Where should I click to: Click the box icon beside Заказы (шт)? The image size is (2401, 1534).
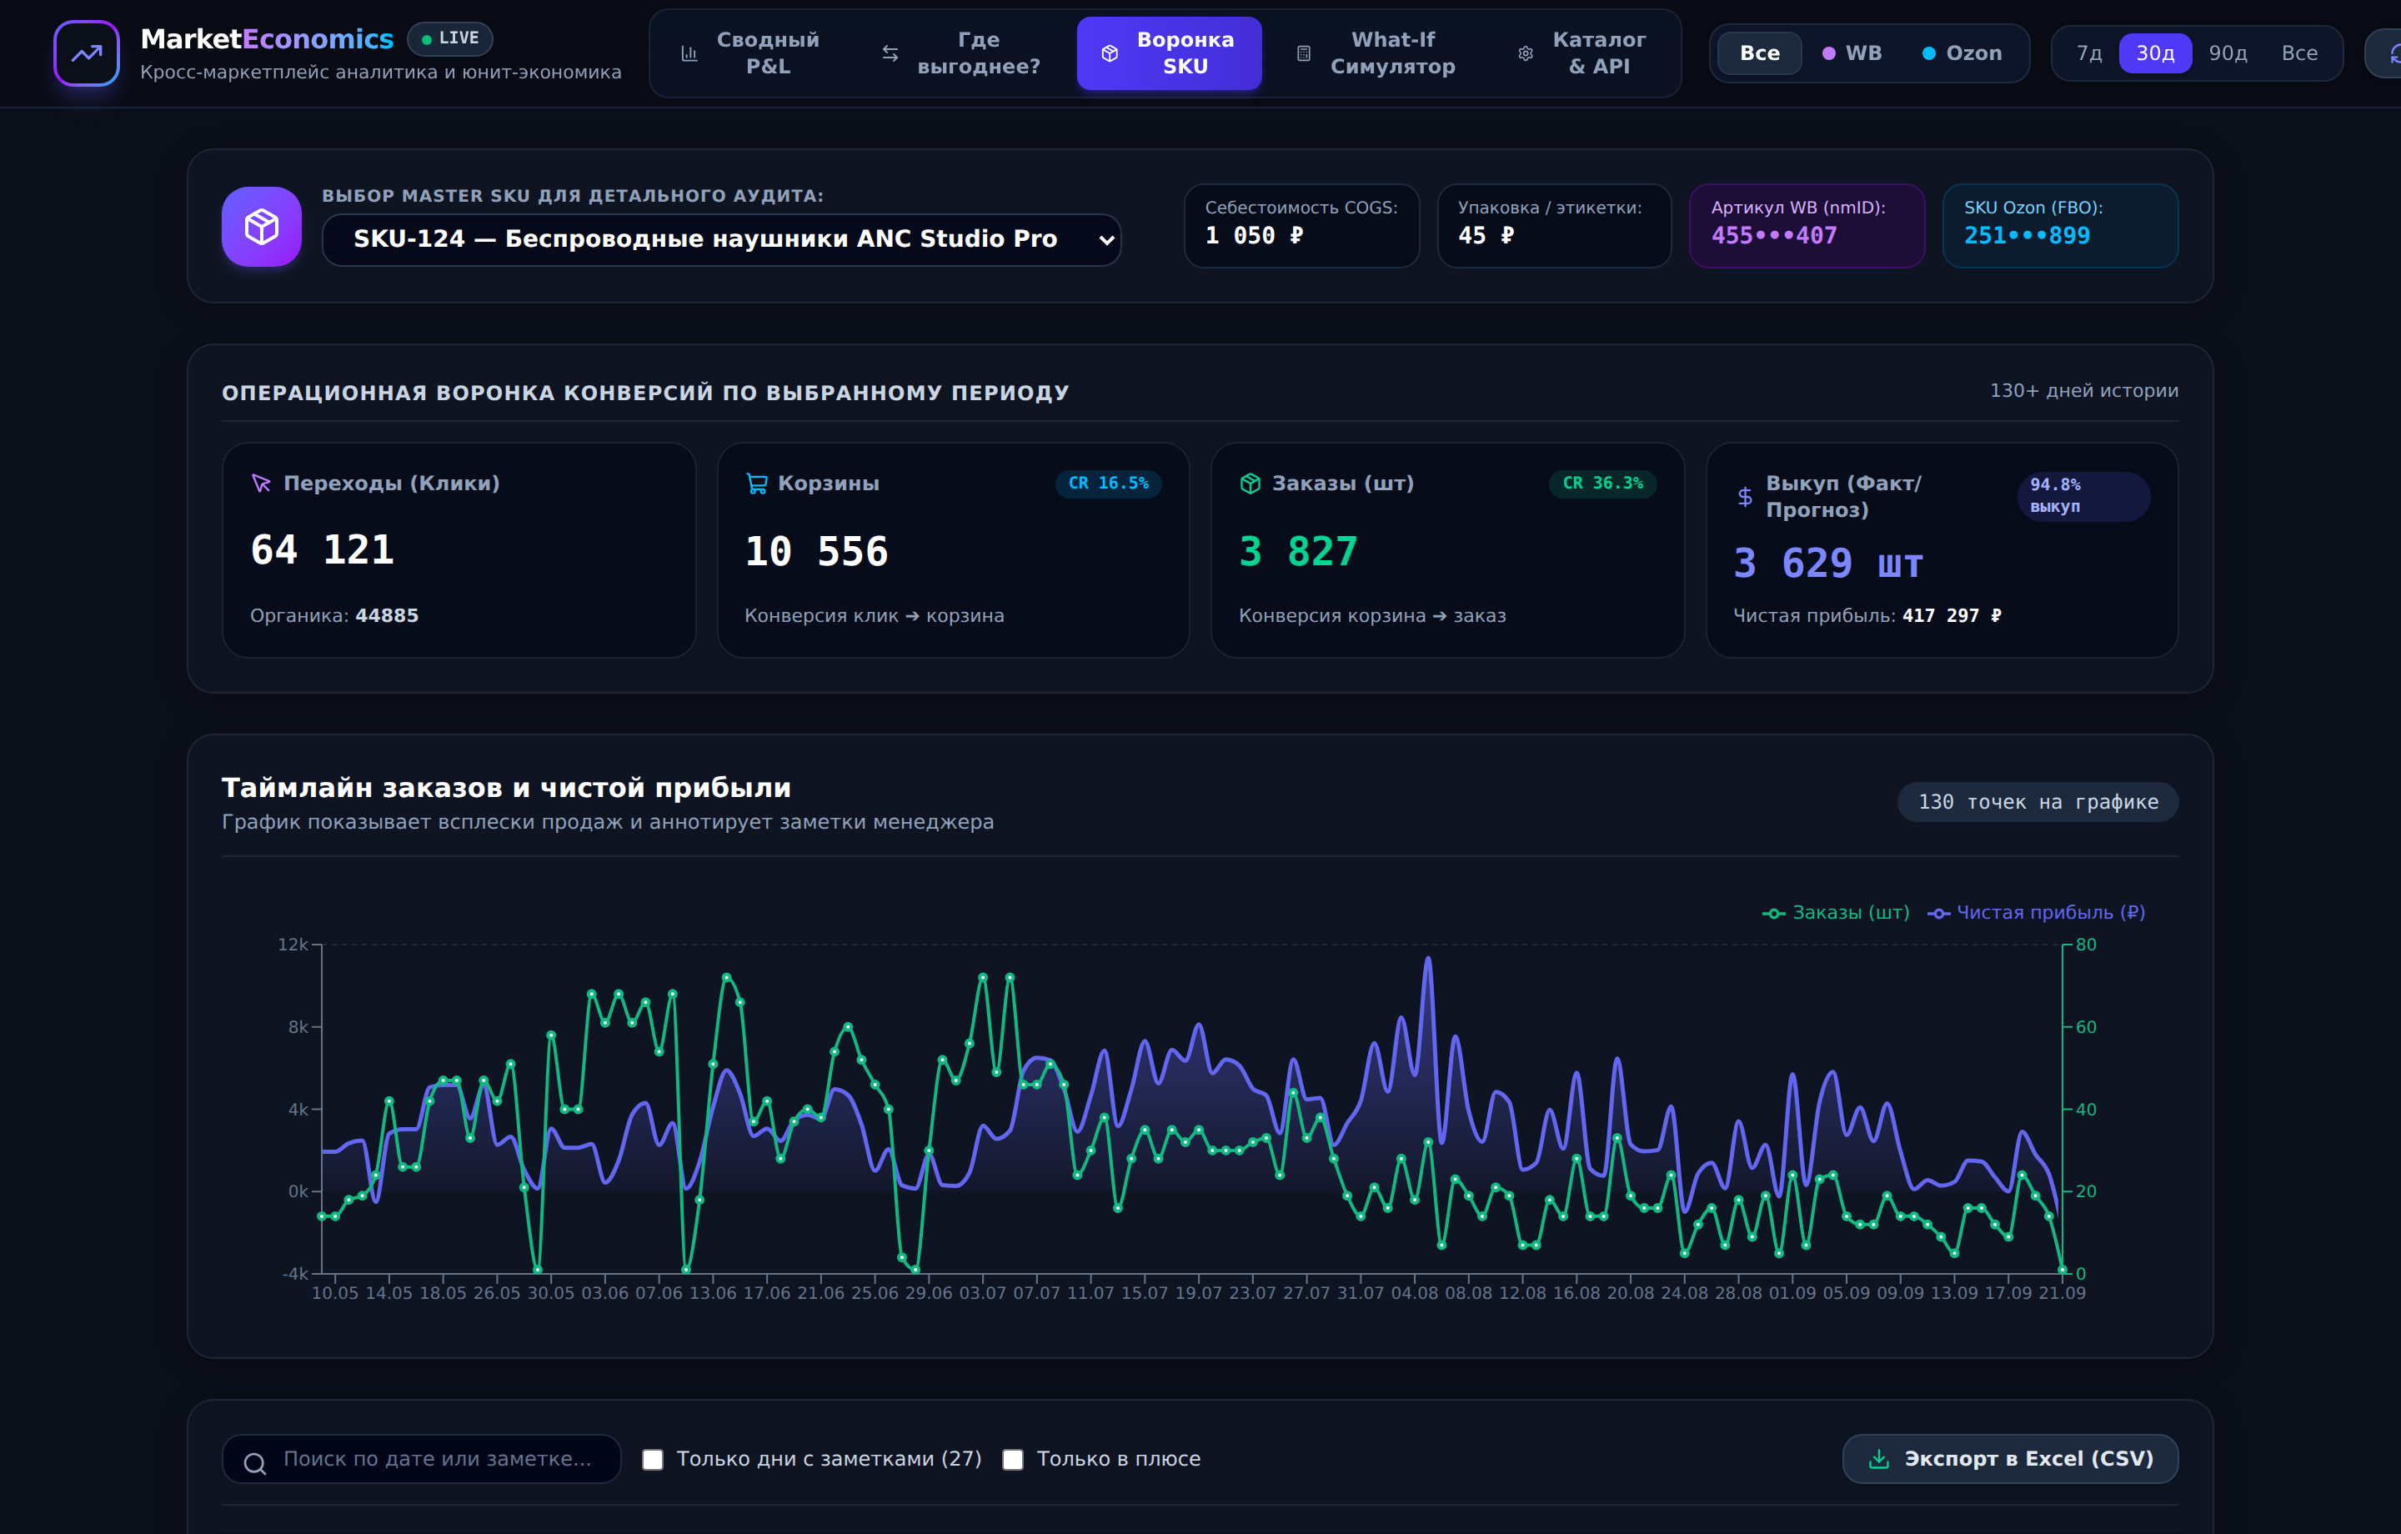[1251, 484]
